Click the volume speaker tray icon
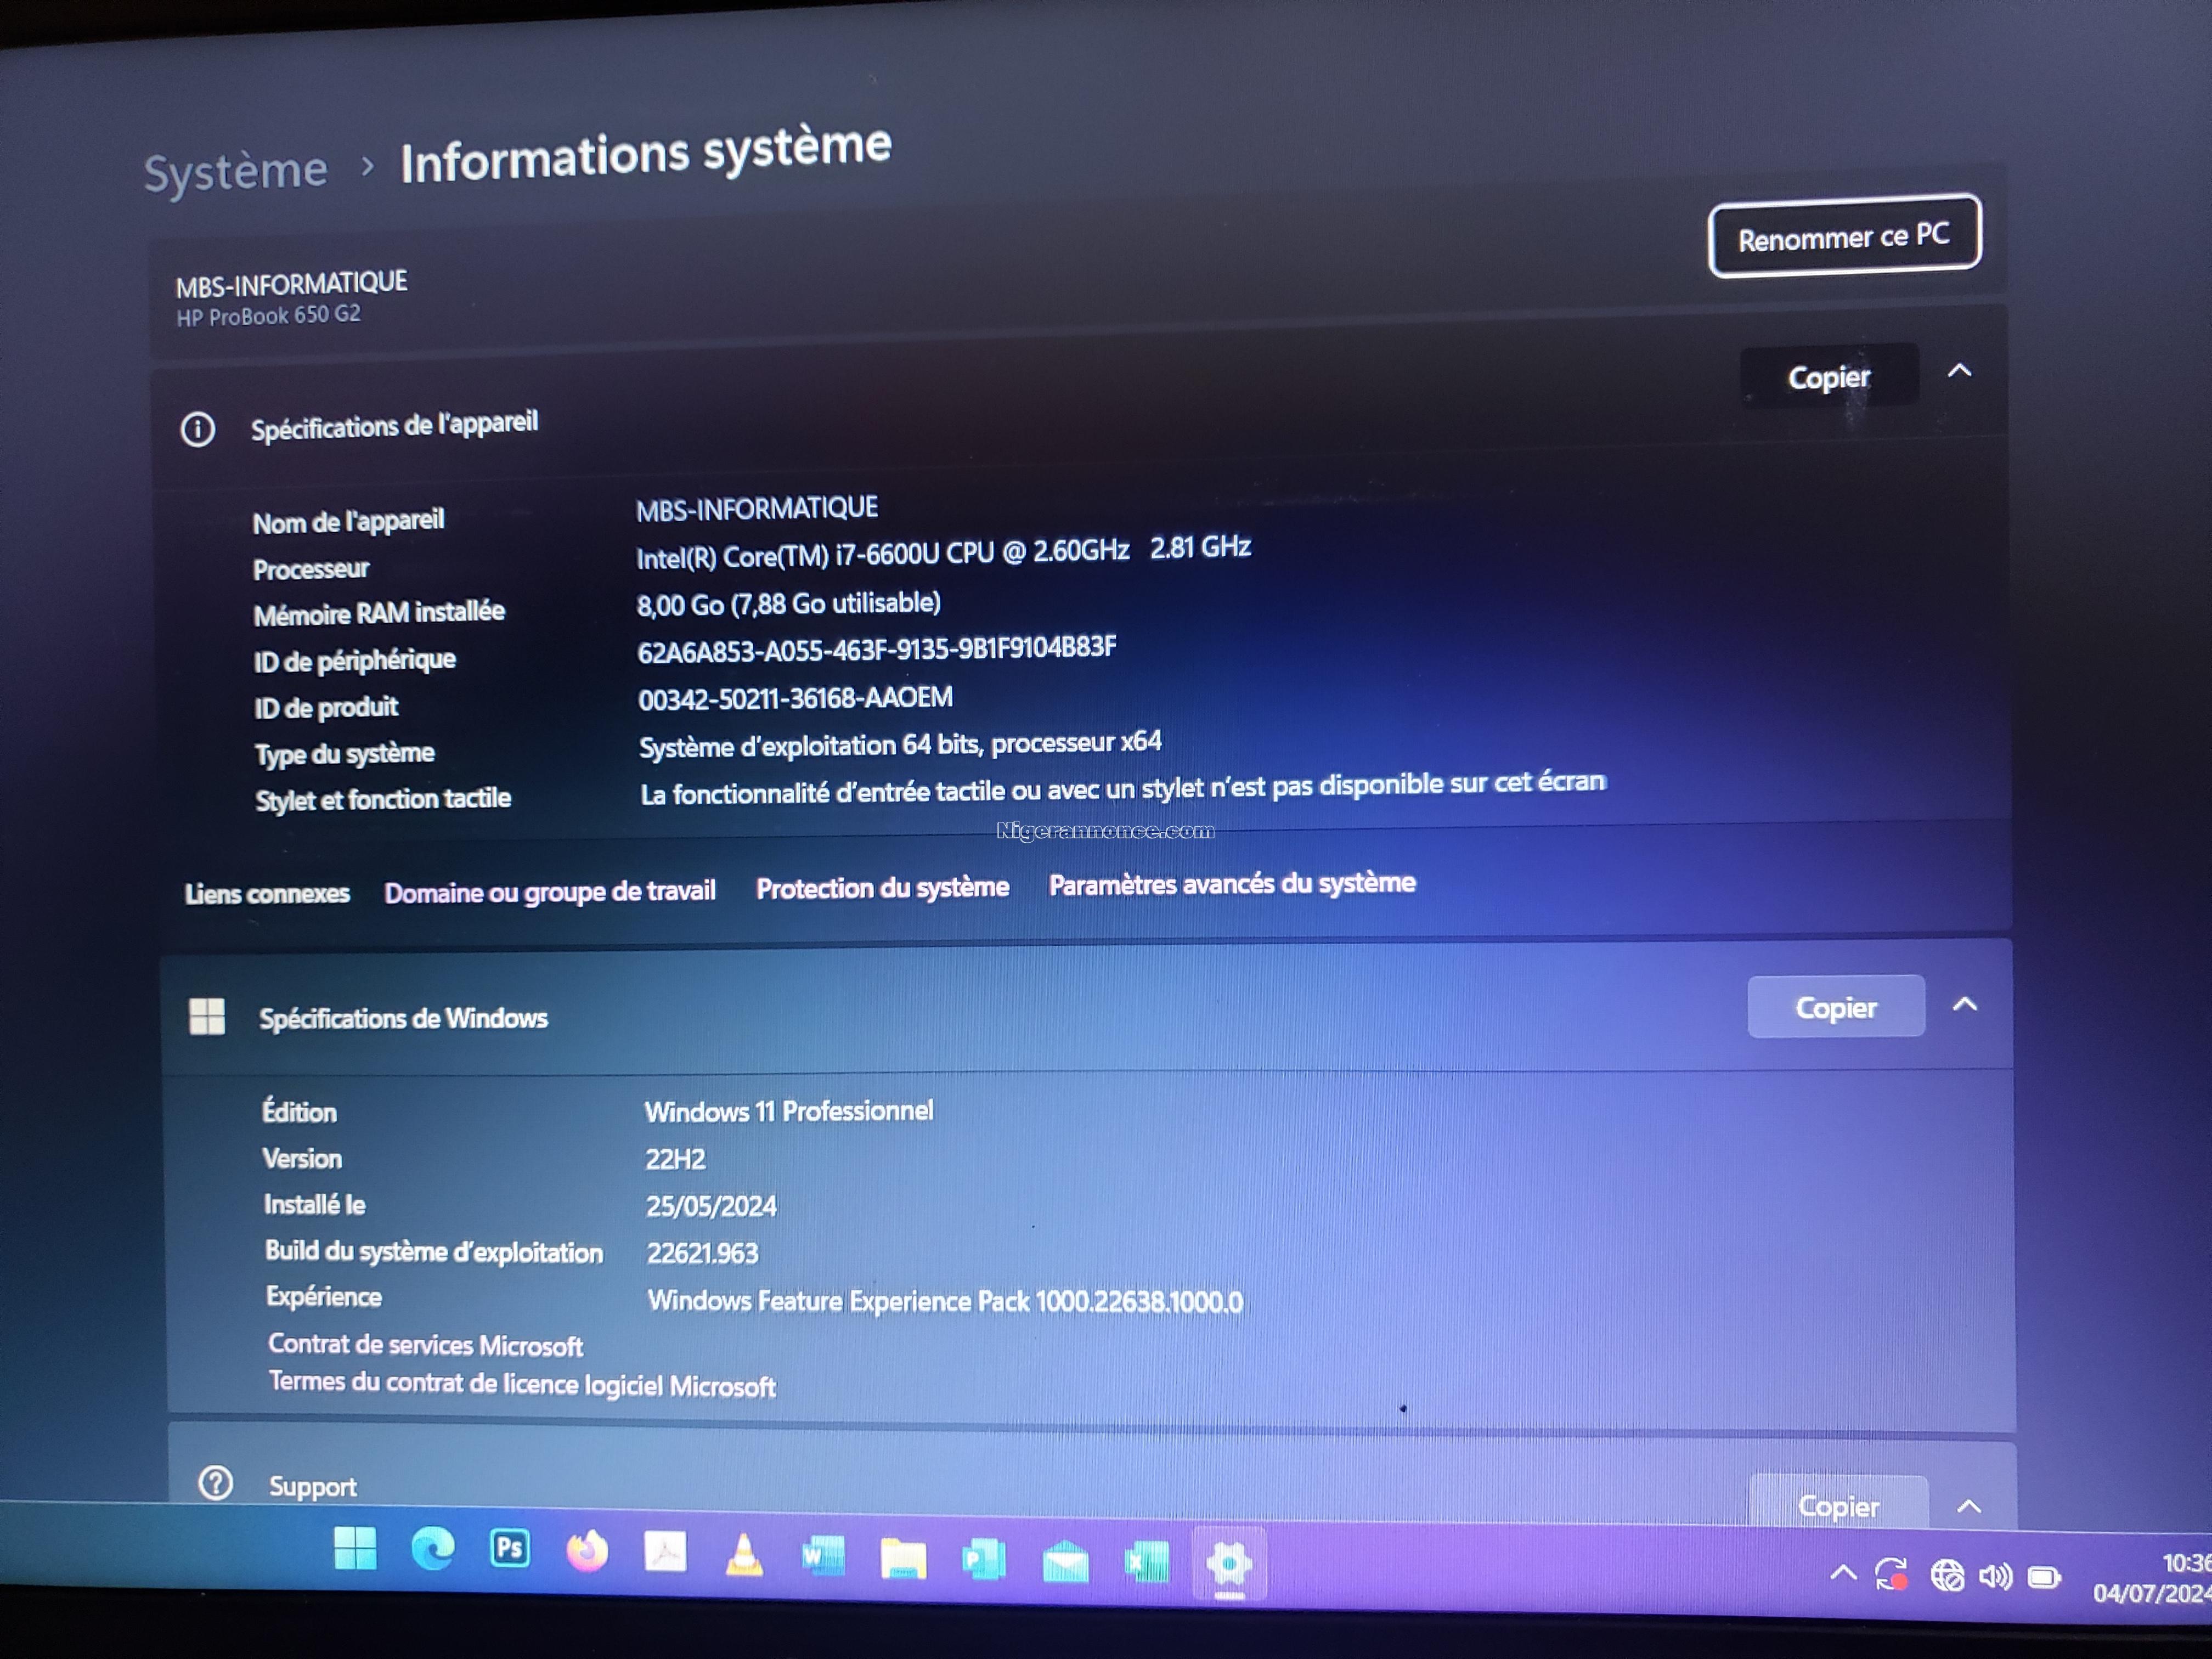2212x1659 pixels. 1995,1577
